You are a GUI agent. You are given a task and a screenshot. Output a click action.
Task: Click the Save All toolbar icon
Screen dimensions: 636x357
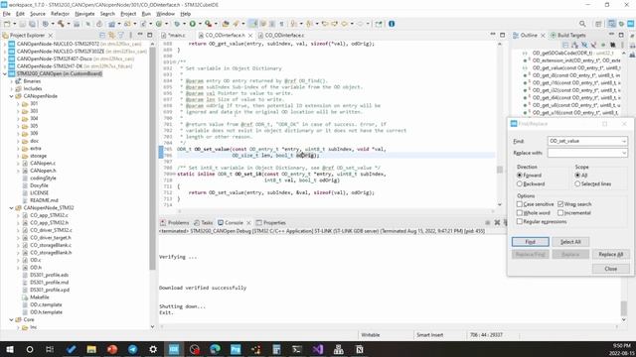point(32,24)
